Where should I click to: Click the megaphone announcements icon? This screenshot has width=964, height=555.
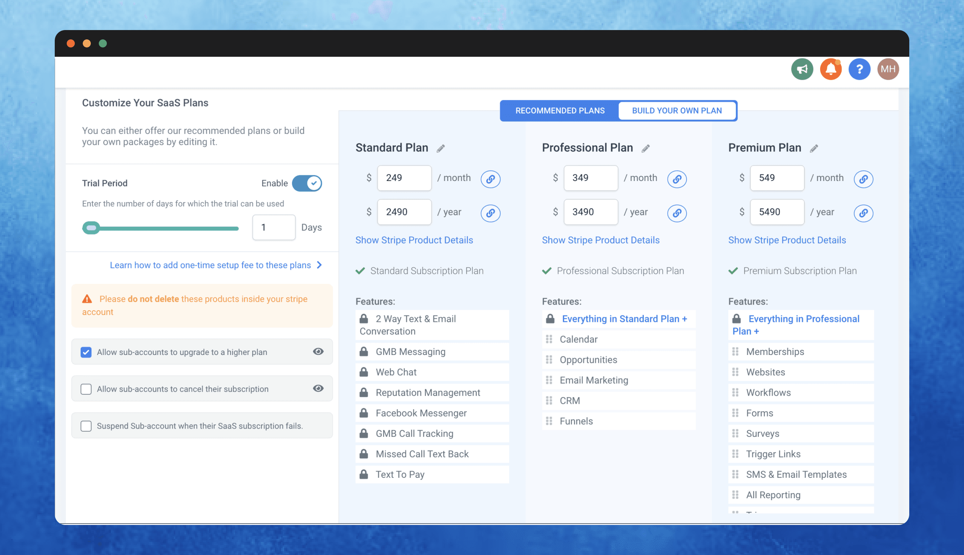pos(802,69)
